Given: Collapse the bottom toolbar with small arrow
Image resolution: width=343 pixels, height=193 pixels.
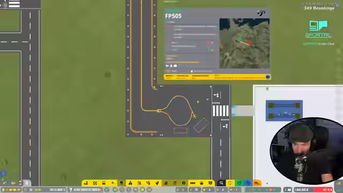Looking at the screenshot, I should [267, 183].
